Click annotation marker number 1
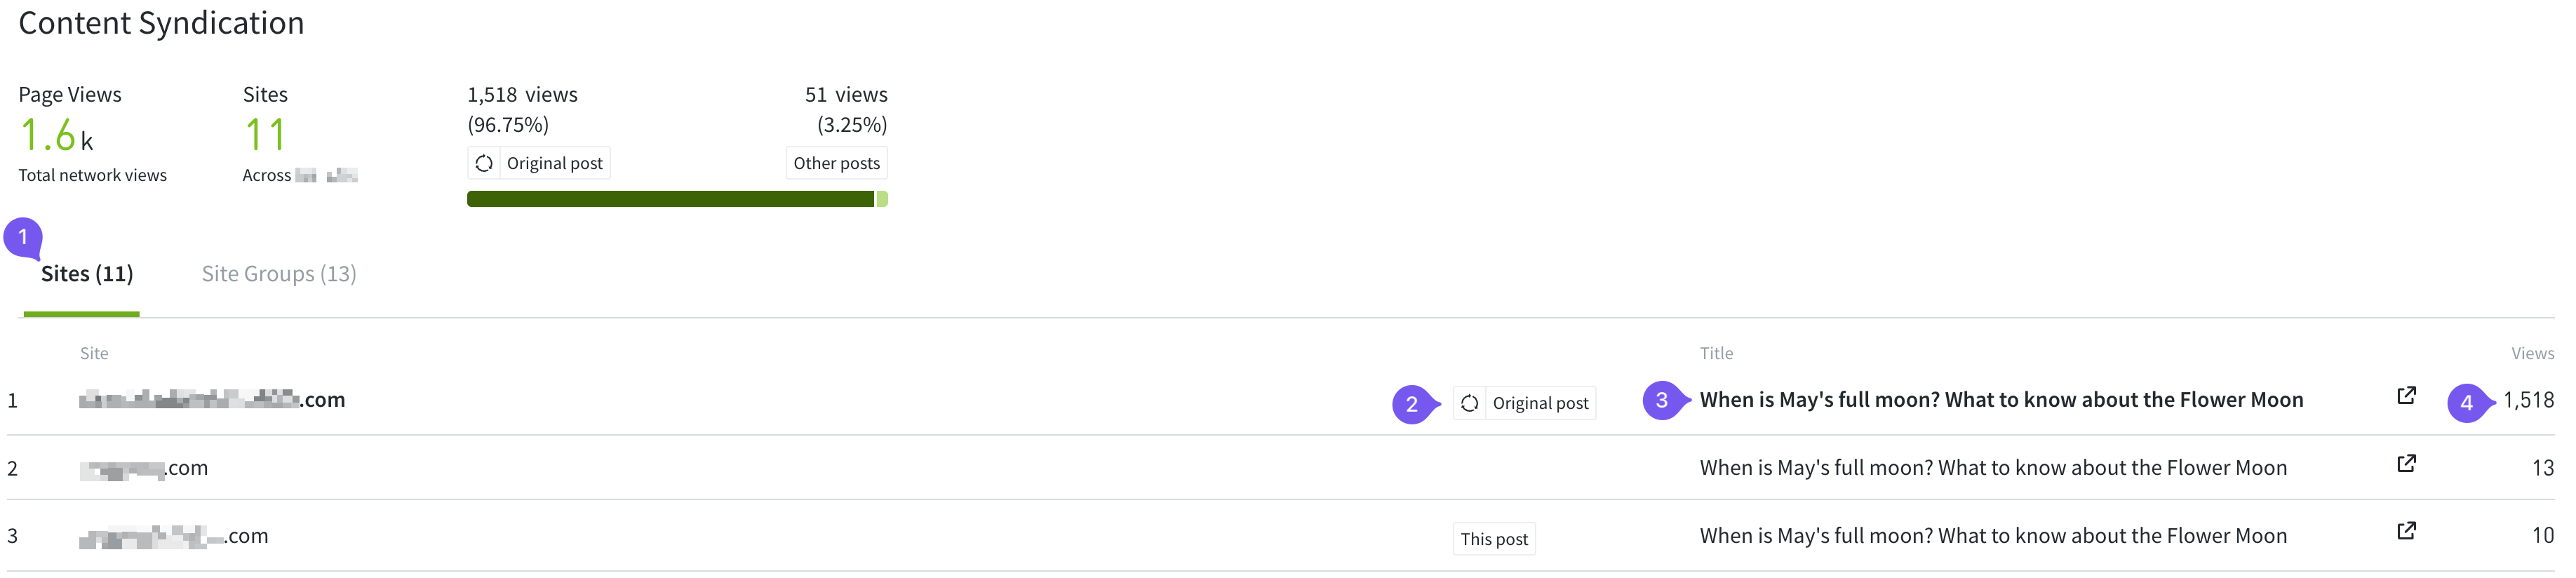2576x578 pixels. pyautogui.click(x=23, y=238)
